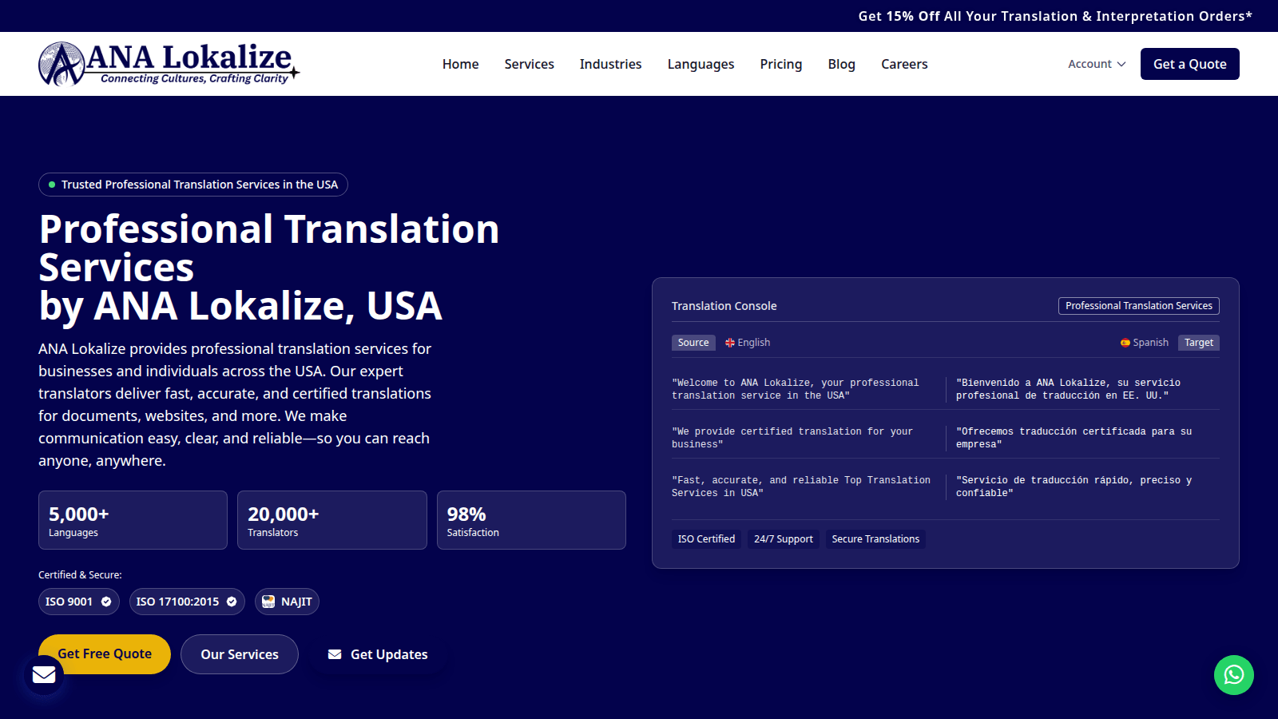
Task: Click the Spanish flag icon
Action: coord(1125,343)
